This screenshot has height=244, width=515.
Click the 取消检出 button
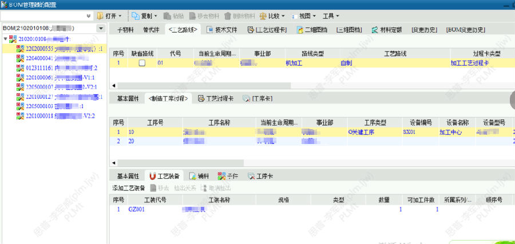(216, 188)
